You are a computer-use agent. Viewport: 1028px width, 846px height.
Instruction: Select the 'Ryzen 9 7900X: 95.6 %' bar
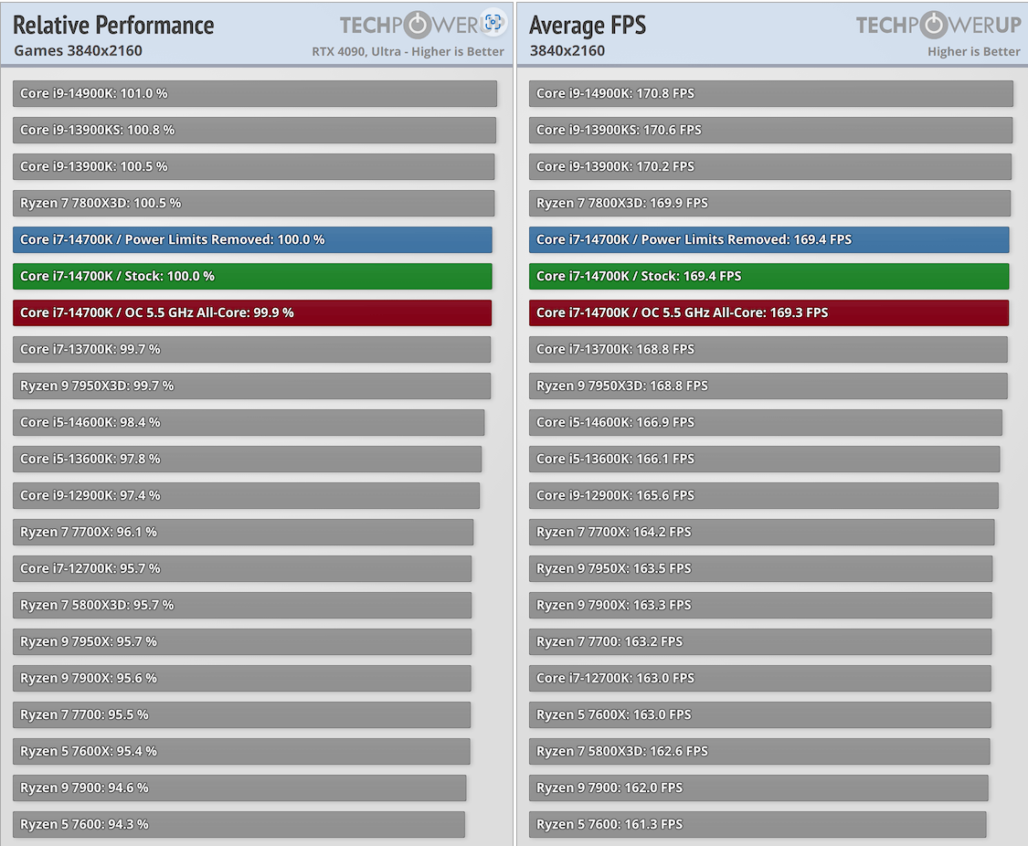point(242,679)
